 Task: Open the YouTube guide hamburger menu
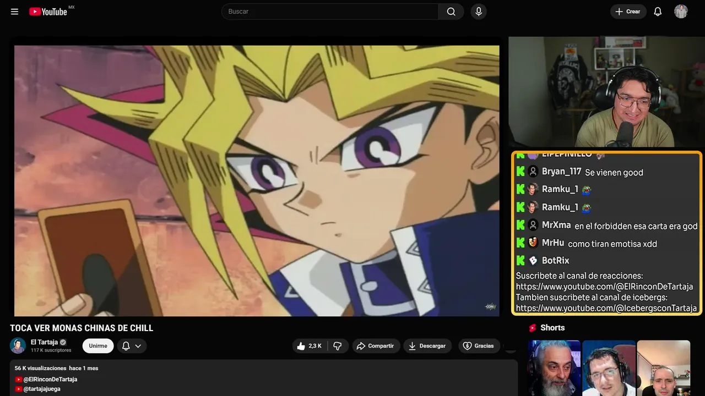click(x=14, y=12)
